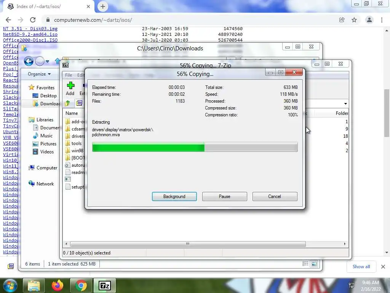
Task: Open Music library in Explorer sidebar
Action: pos(46,136)
